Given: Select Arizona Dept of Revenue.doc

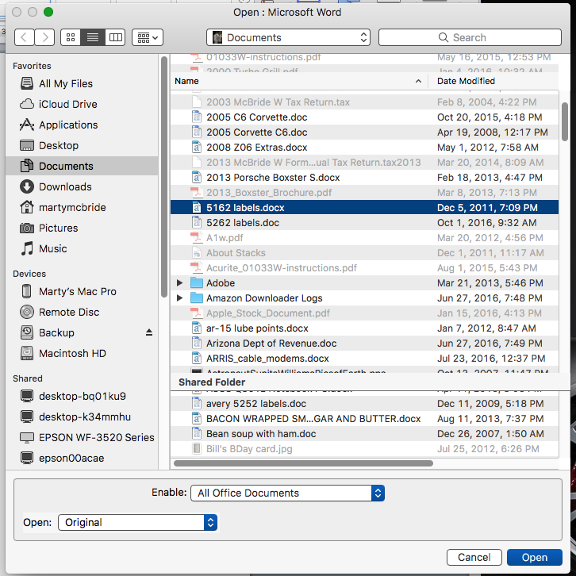Looking at the screenshot, I should click(x=364, y=343).
